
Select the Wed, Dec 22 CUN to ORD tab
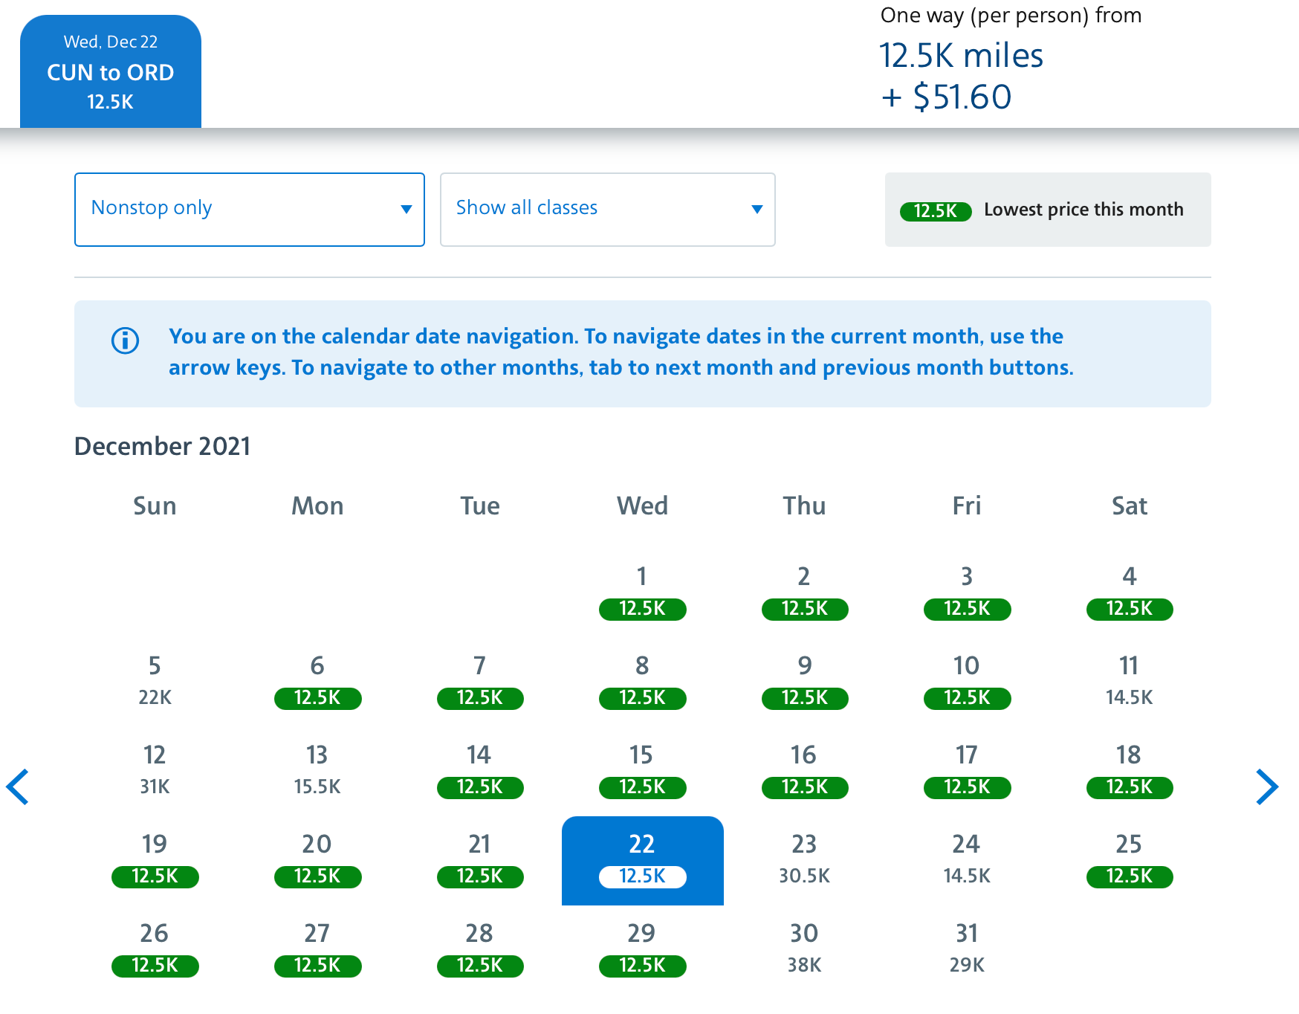111,72
